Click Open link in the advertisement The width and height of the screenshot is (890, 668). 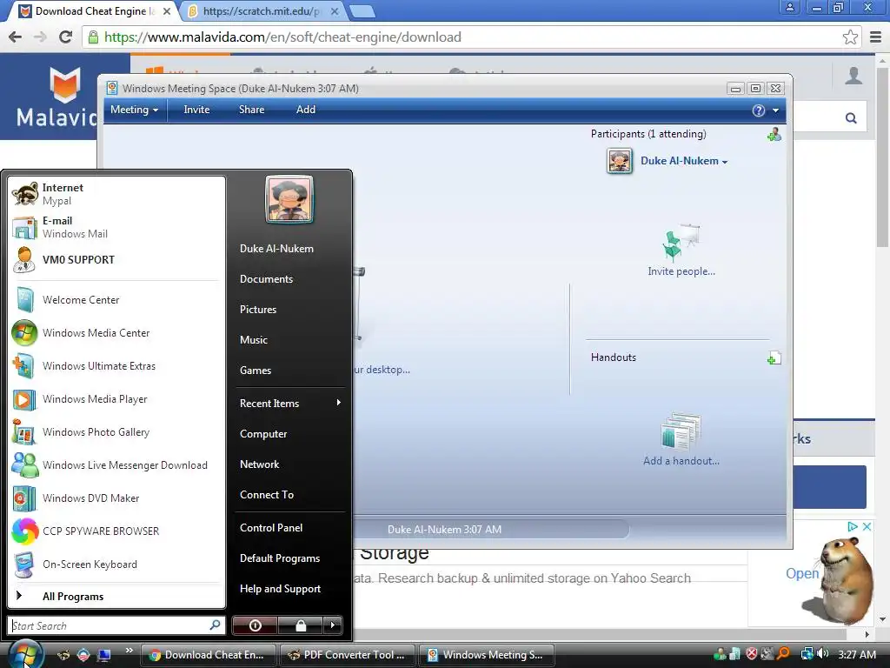pyautogui.click(x=802, y=573)
